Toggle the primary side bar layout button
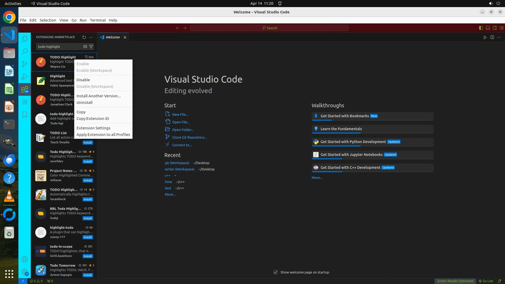 [x=481, y=28]
